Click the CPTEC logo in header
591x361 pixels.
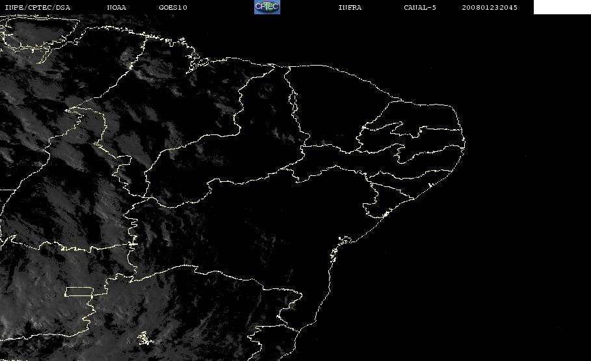click(x=267, y=6)
